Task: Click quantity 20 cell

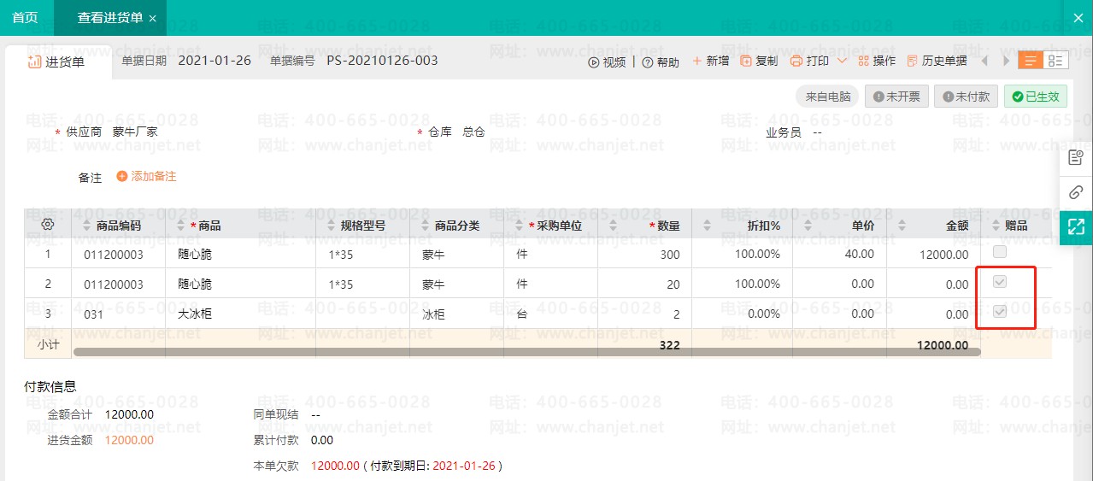Action: click(644, 284)
